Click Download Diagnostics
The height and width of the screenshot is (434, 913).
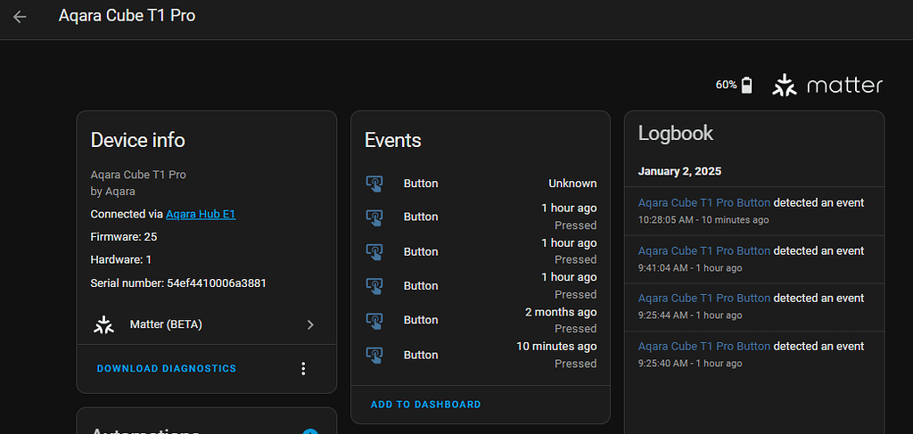167,369
